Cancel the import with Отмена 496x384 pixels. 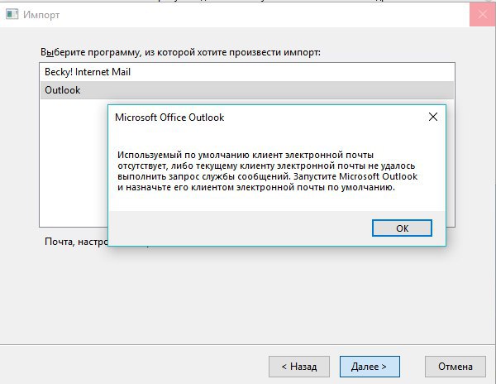click(x=455, y=367)
